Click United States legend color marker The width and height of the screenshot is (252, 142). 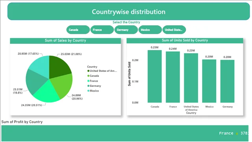pos(88,71)
